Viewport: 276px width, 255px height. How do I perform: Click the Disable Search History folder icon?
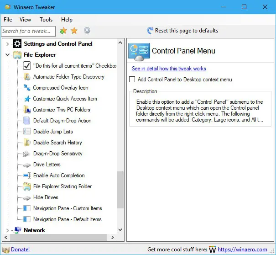pos(27,142)
